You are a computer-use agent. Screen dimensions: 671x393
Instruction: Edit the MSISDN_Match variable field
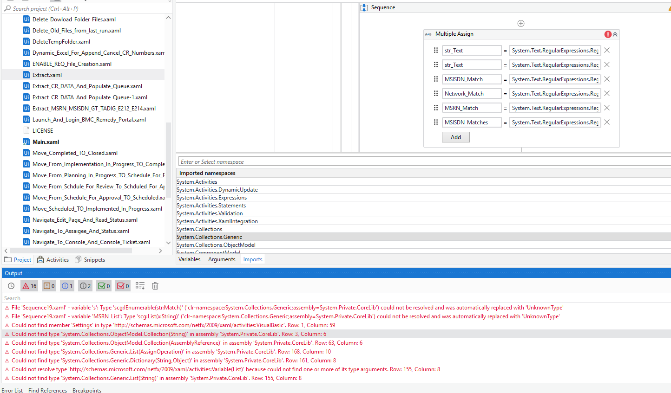pyautogui.click(x=472, y=79)
